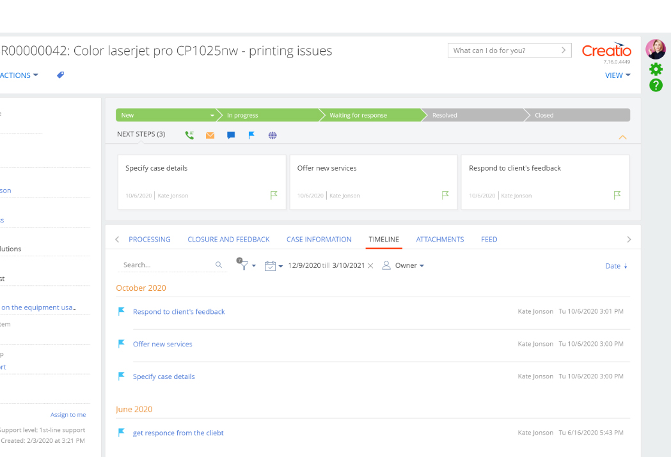Switch to the Case Information tab
671x457 pixels.
coord(319,239)
